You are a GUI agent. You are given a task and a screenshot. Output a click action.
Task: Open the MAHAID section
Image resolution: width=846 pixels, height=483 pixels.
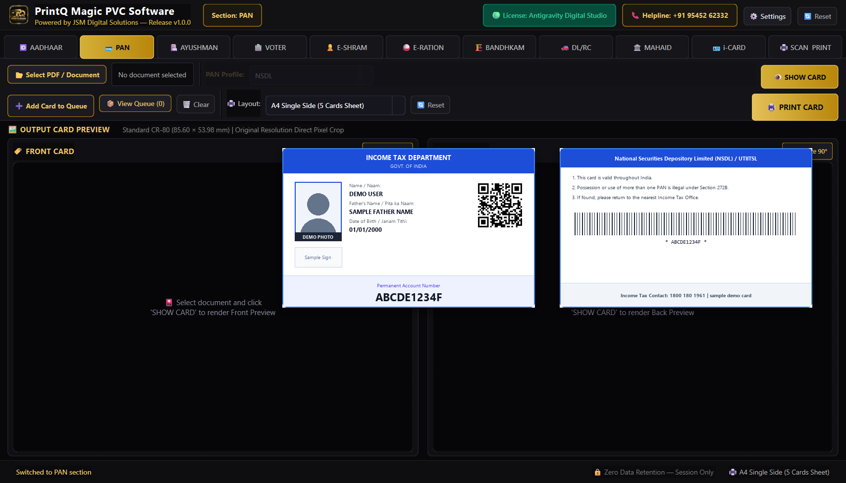652,48
